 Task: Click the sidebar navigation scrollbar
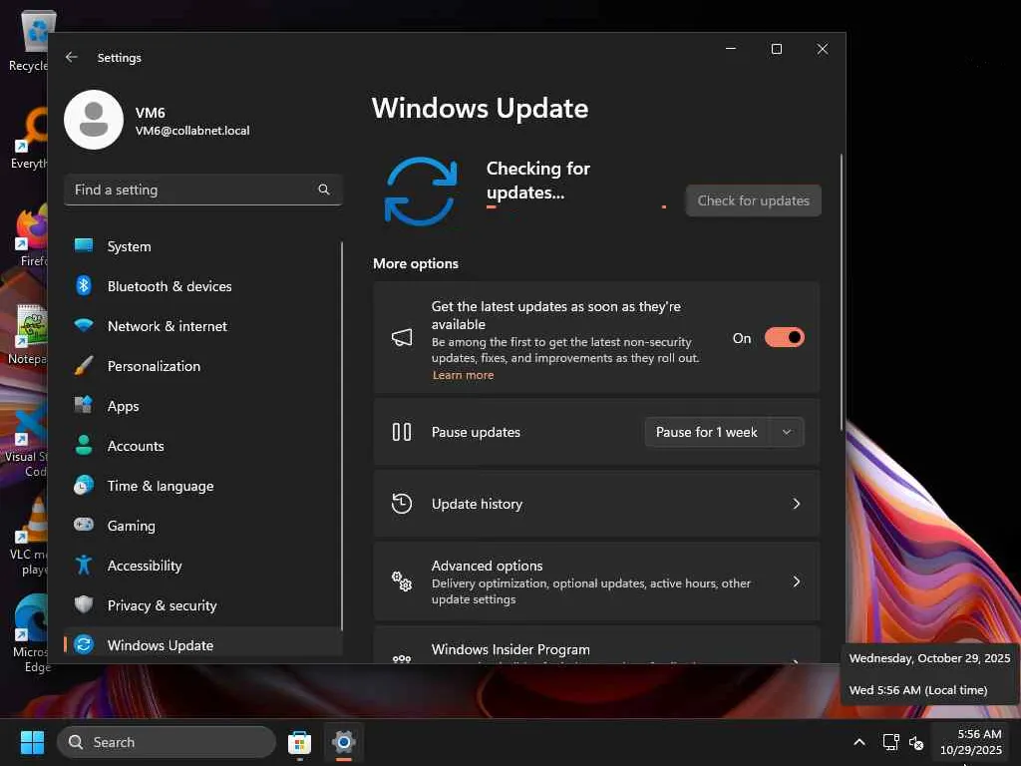coord(341,435)
